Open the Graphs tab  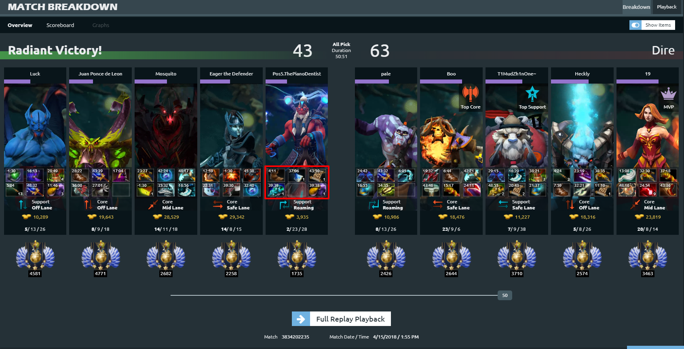(x=101, y=25)
